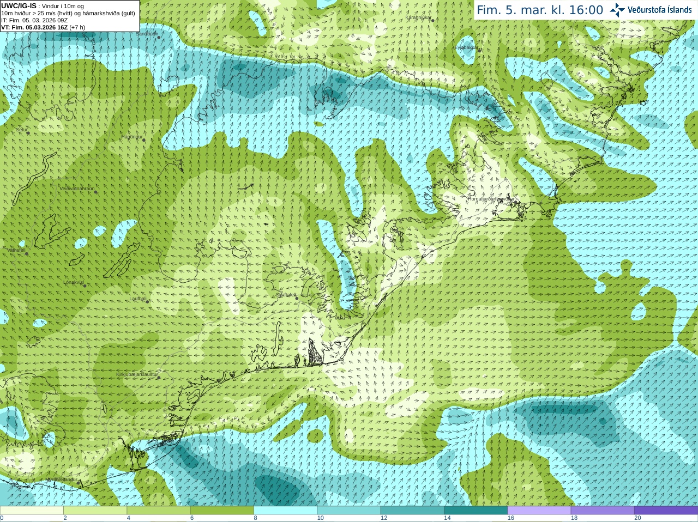698x522 pixels.
Task: Click the IT: Fim. 05. 03. 2026 09Z line
Action: (x=34, y=20)
